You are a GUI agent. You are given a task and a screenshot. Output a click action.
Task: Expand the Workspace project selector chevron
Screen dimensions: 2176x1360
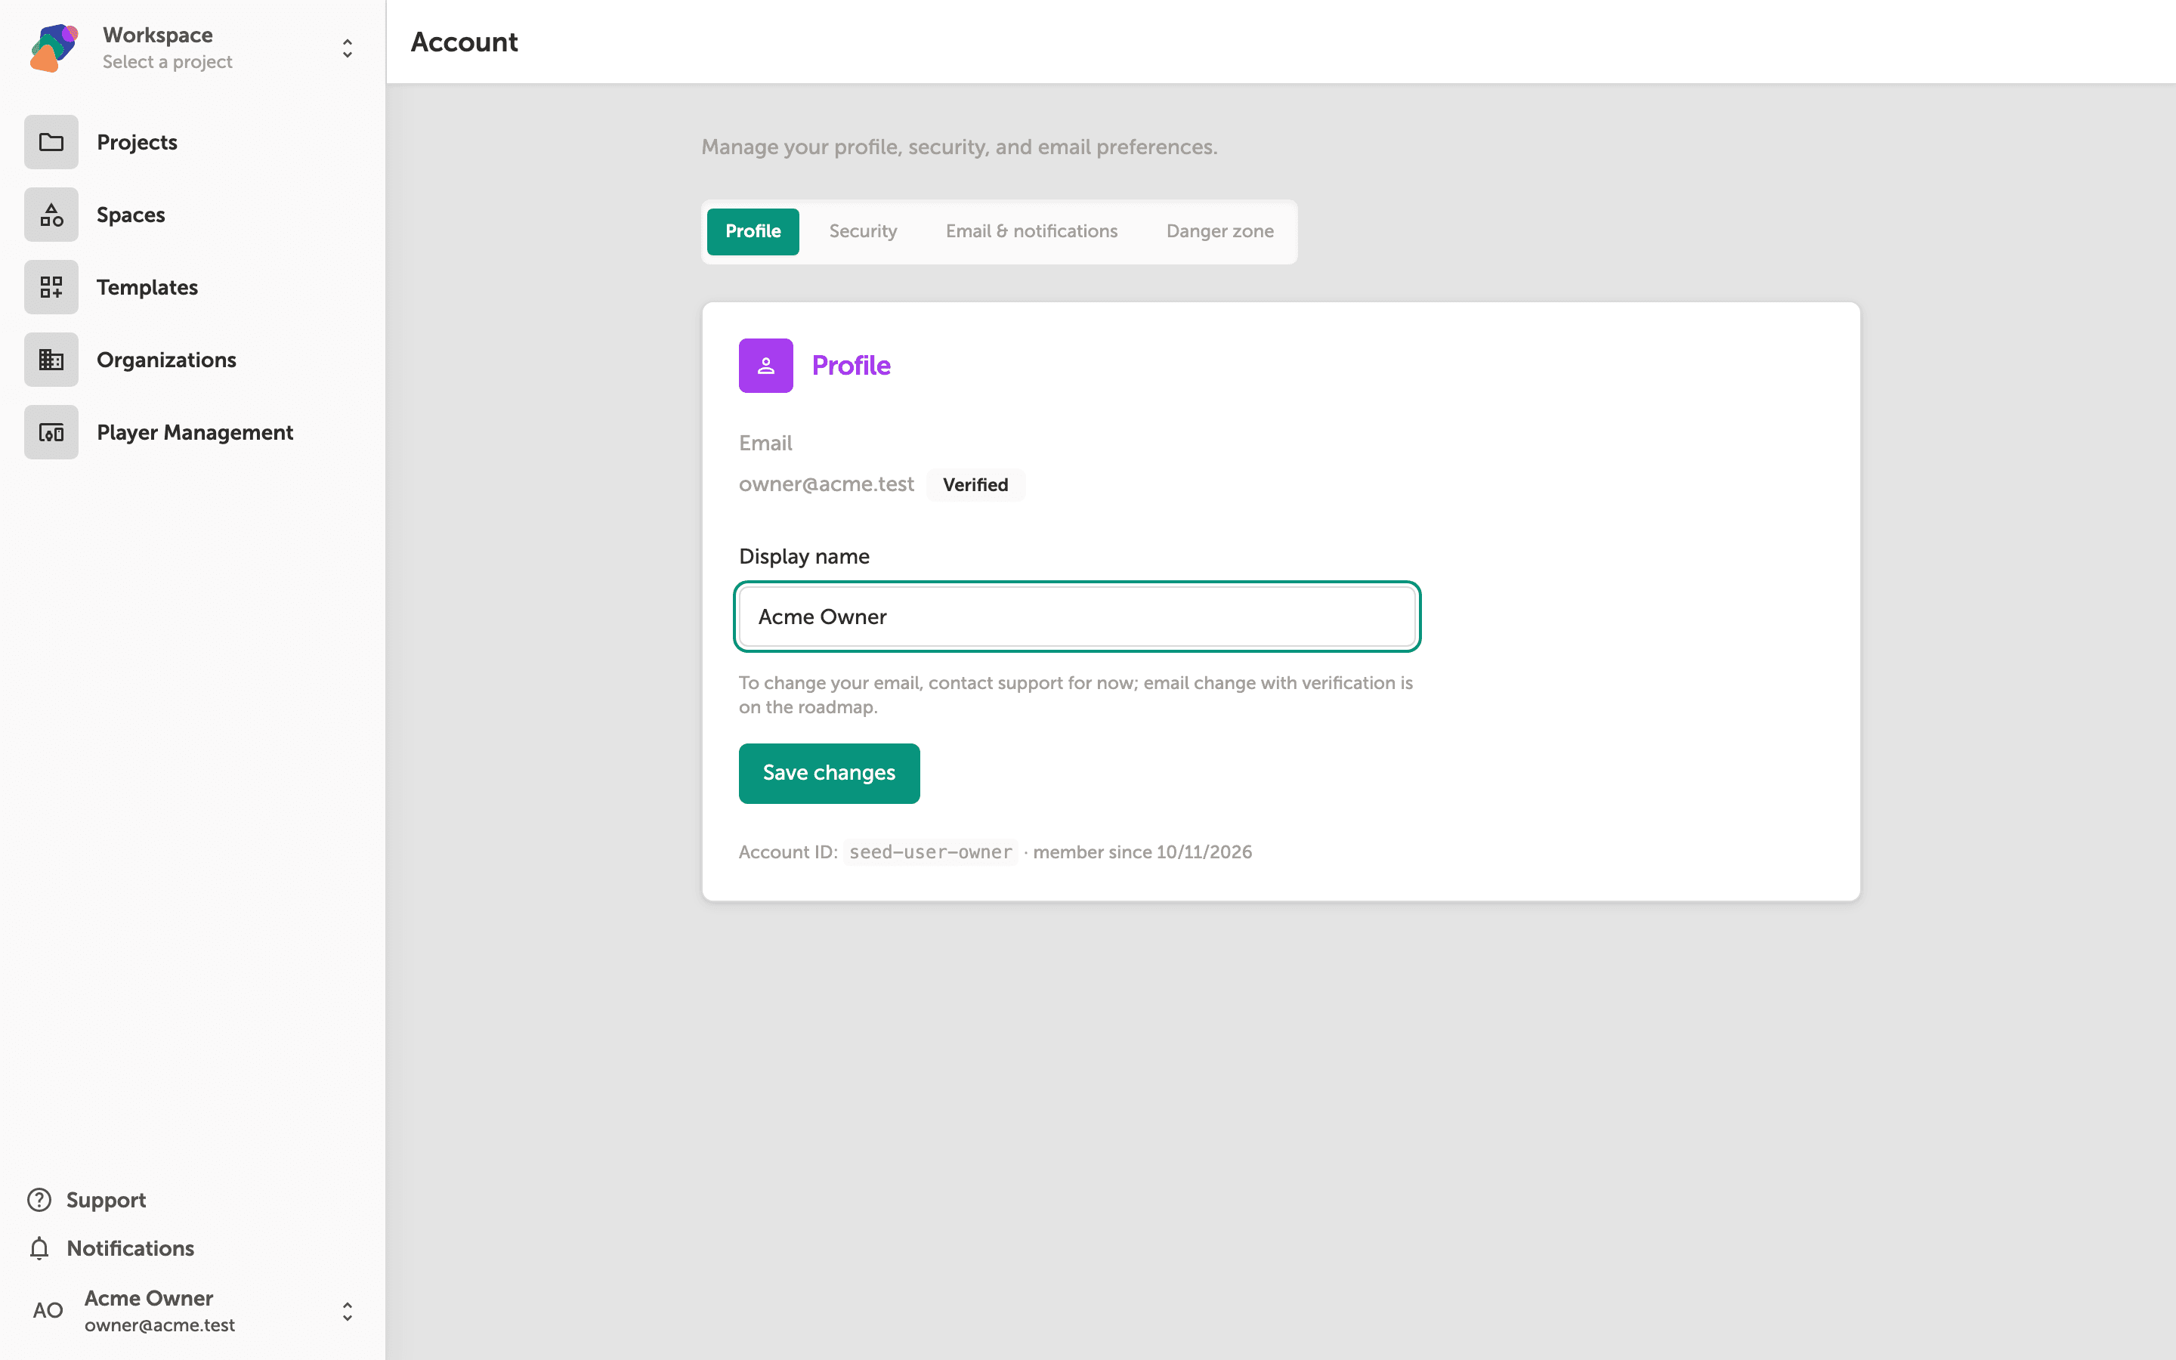pyautogui.click(x=347, y=48)
